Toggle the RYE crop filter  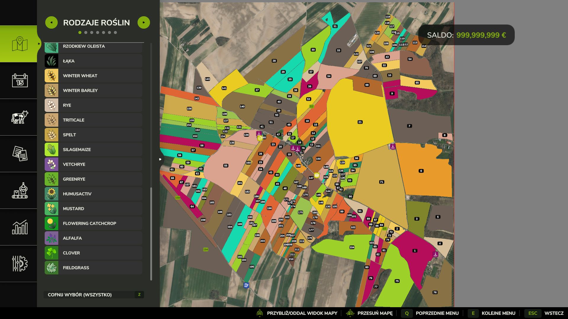(93, 105)
